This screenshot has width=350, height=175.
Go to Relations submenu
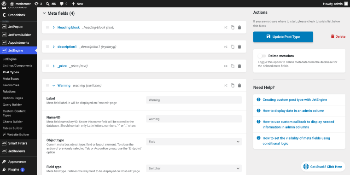pyautogui.click(x=9, y=92)
